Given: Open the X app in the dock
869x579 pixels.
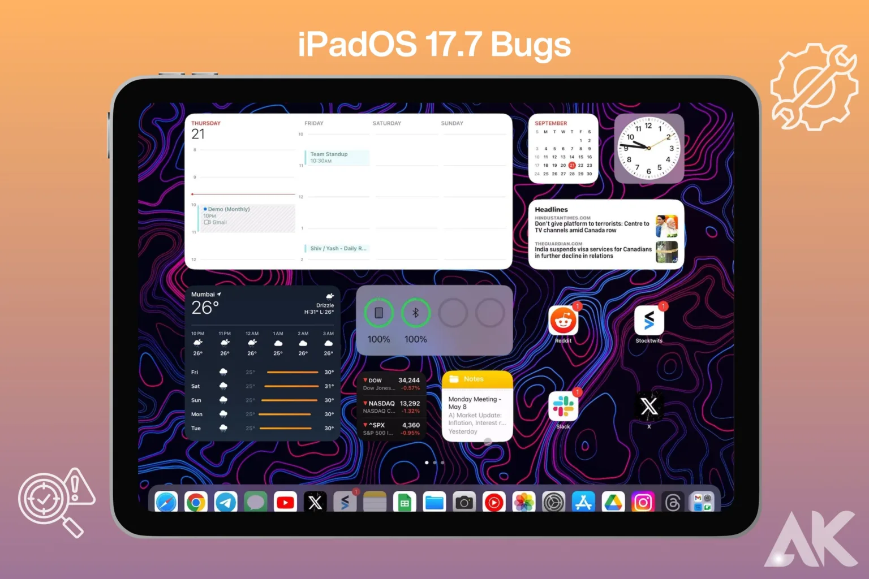Looking at the screenshot, I should [x=315, y=502].
